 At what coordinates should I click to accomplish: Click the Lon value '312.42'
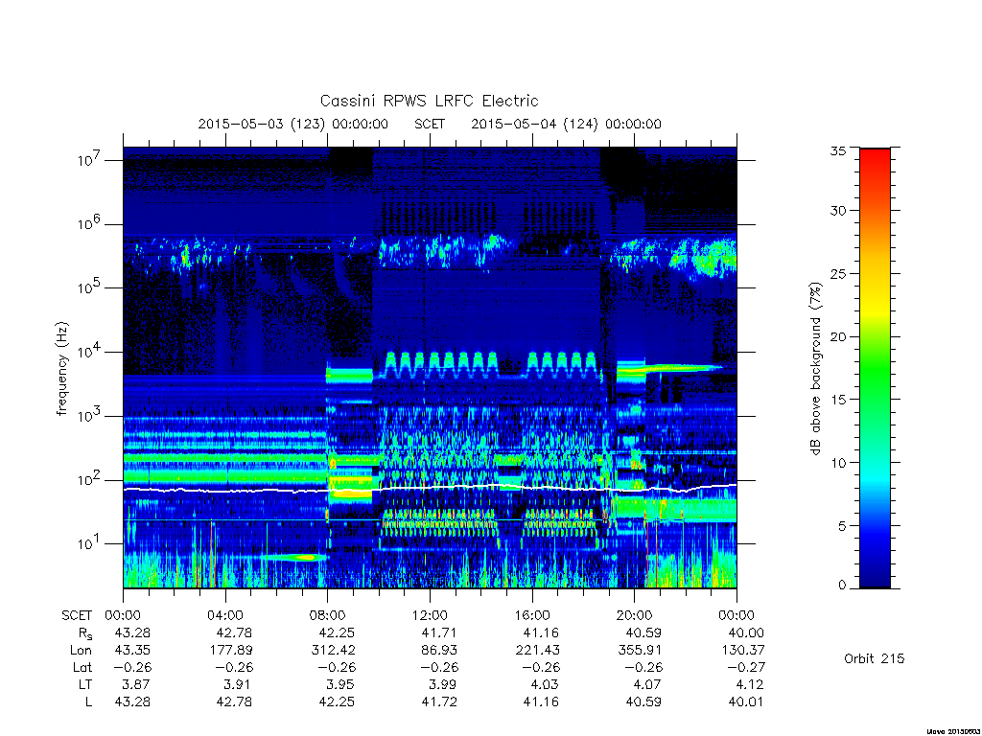click(333, 651)
